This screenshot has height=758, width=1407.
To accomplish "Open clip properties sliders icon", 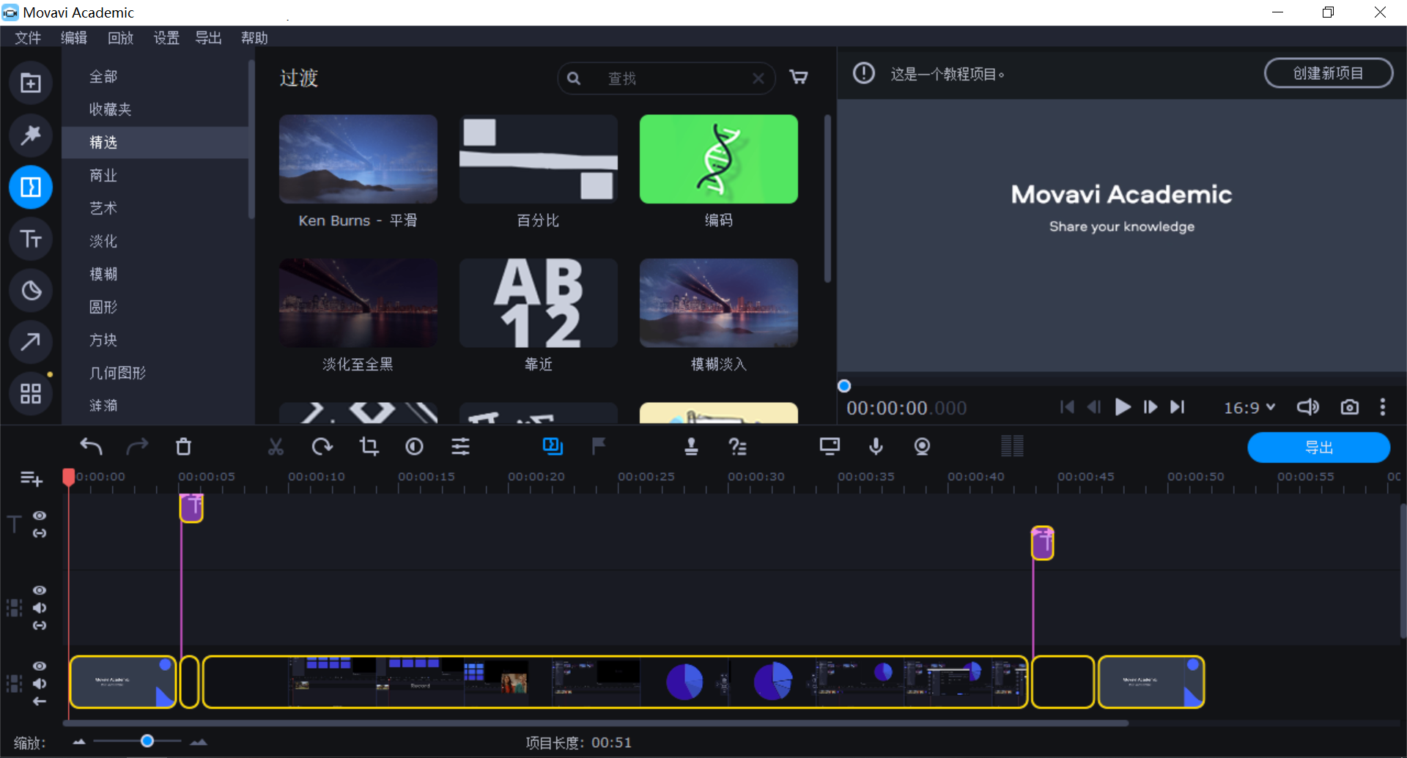I will (460, 446).
